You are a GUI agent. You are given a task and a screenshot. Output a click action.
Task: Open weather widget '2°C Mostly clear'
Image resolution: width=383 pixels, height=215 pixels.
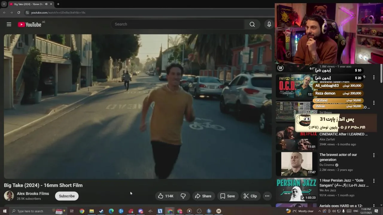(300, 211)
